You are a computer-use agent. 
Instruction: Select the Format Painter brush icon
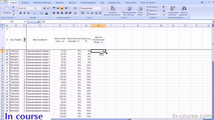click(13, 14)
